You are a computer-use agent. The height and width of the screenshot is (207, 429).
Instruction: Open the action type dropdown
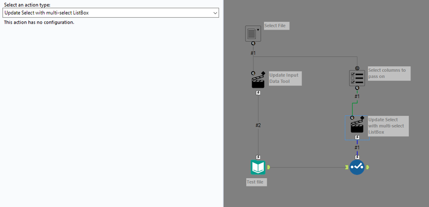(x=110, y=13)
